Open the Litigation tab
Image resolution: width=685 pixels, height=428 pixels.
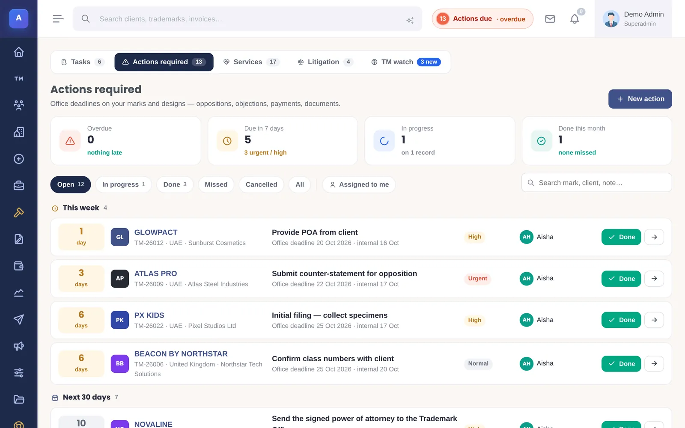325,62
